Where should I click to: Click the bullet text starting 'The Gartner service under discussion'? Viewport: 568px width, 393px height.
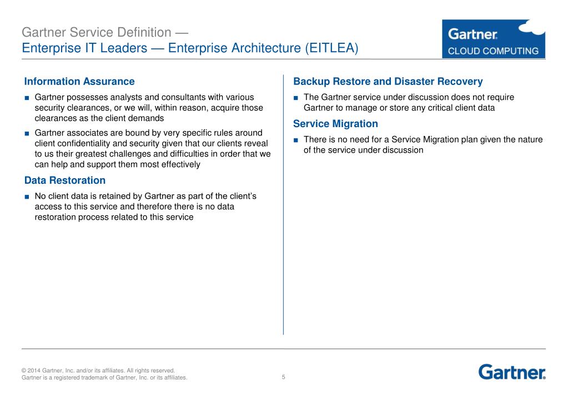(x=409, y=103)
